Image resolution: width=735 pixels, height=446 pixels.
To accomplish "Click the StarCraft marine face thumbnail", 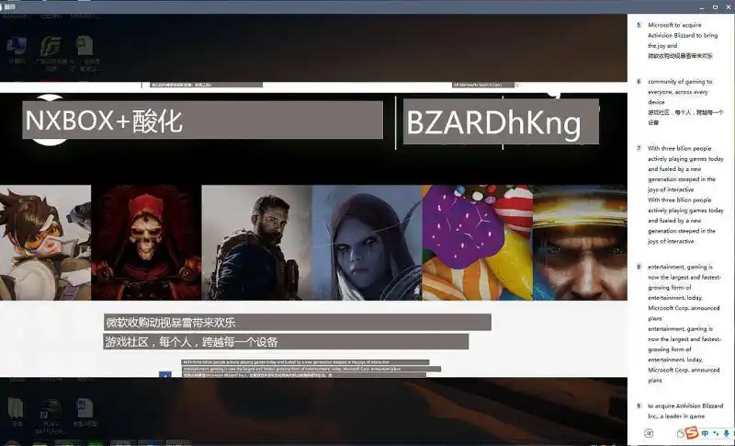I will (x=580, y=243).
